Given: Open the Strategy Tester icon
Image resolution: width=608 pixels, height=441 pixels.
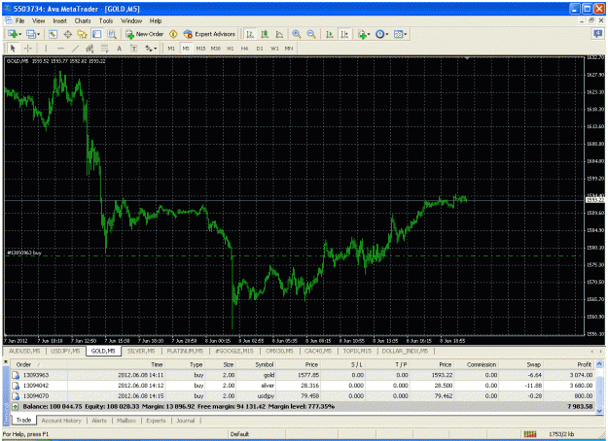Looking at the screenshot, I should click(x=112, y=34).
